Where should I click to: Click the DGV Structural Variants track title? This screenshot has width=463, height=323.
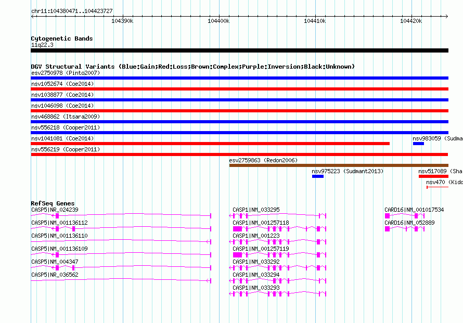click(x=192, y=67)
